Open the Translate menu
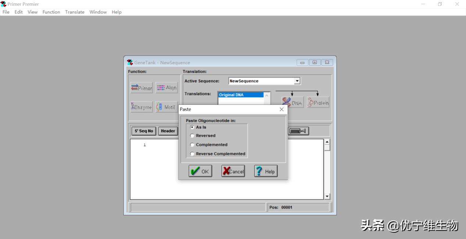 (75, 12)
